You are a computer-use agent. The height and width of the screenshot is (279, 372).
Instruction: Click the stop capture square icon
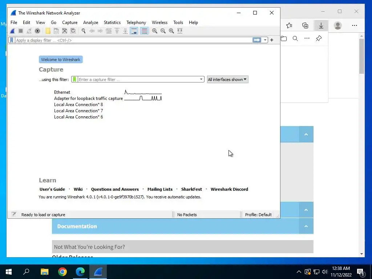21,31
